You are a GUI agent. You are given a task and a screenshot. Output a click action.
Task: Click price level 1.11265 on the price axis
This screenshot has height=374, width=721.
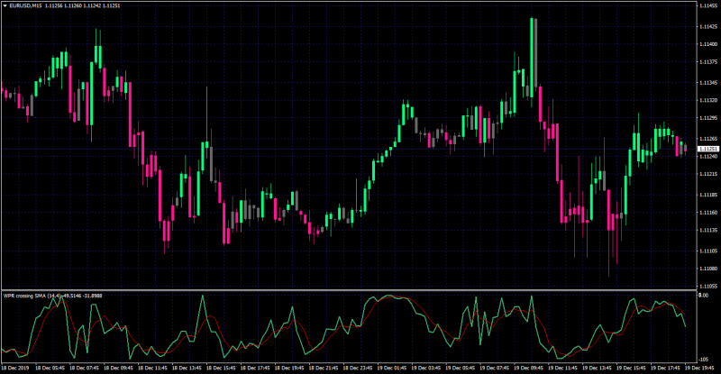click(708, 139)
